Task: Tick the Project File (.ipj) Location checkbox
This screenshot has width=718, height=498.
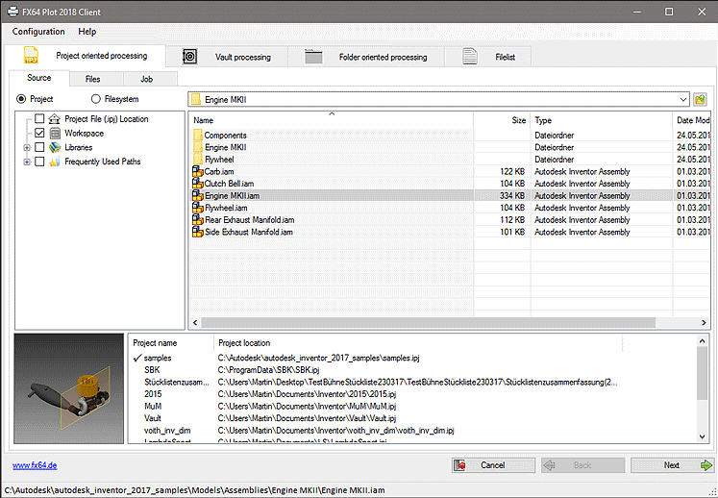Action: click(39, 118)
